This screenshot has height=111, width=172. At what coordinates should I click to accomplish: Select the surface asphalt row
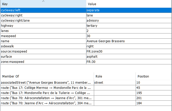[x=43, y=57]
